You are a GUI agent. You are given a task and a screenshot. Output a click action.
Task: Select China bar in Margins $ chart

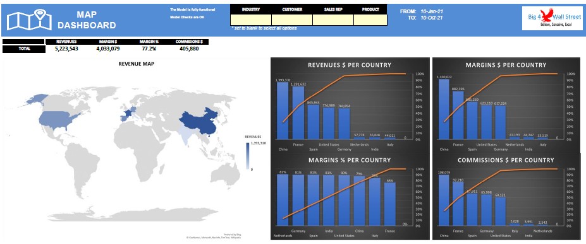[444, 109]
